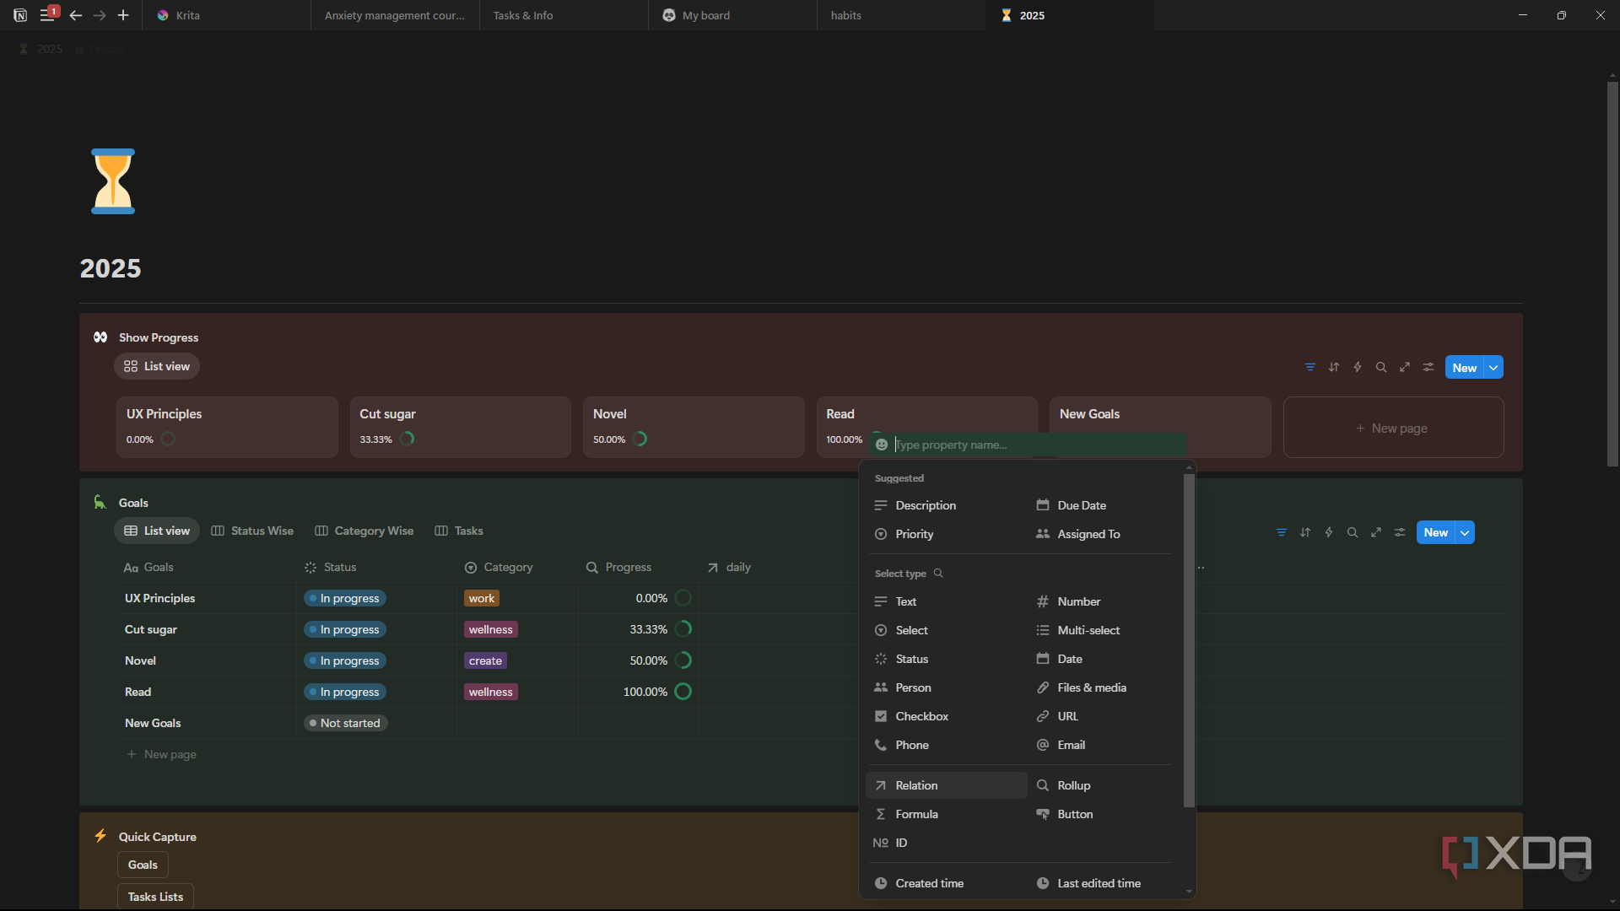Viewport: 1620px width, 911px height.
Task: Pick the Rollup property type
Action: [x=1104, y=785]
